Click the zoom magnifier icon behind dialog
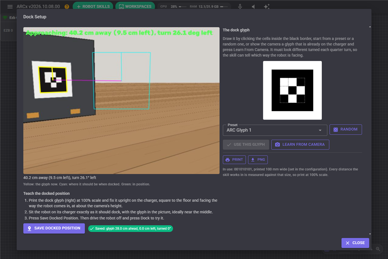 click(x=378, y=249)
